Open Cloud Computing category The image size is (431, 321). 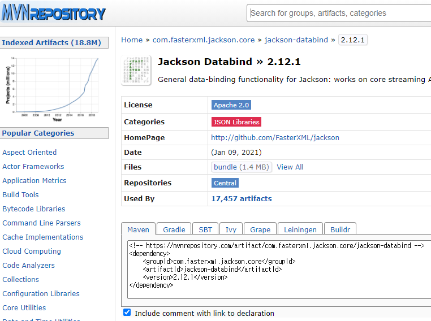32,251
